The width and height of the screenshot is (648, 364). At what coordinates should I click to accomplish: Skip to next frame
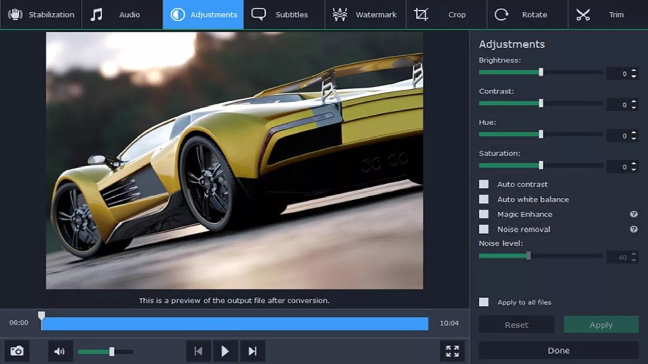point(252,351)
